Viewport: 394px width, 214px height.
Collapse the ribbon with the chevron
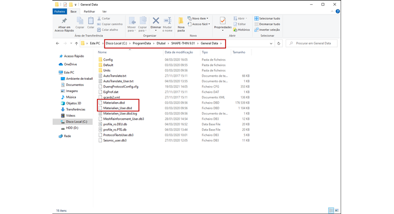332,11
